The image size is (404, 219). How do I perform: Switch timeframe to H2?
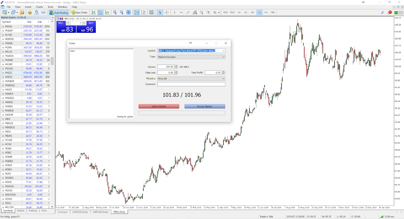click(x=246, y=12)
